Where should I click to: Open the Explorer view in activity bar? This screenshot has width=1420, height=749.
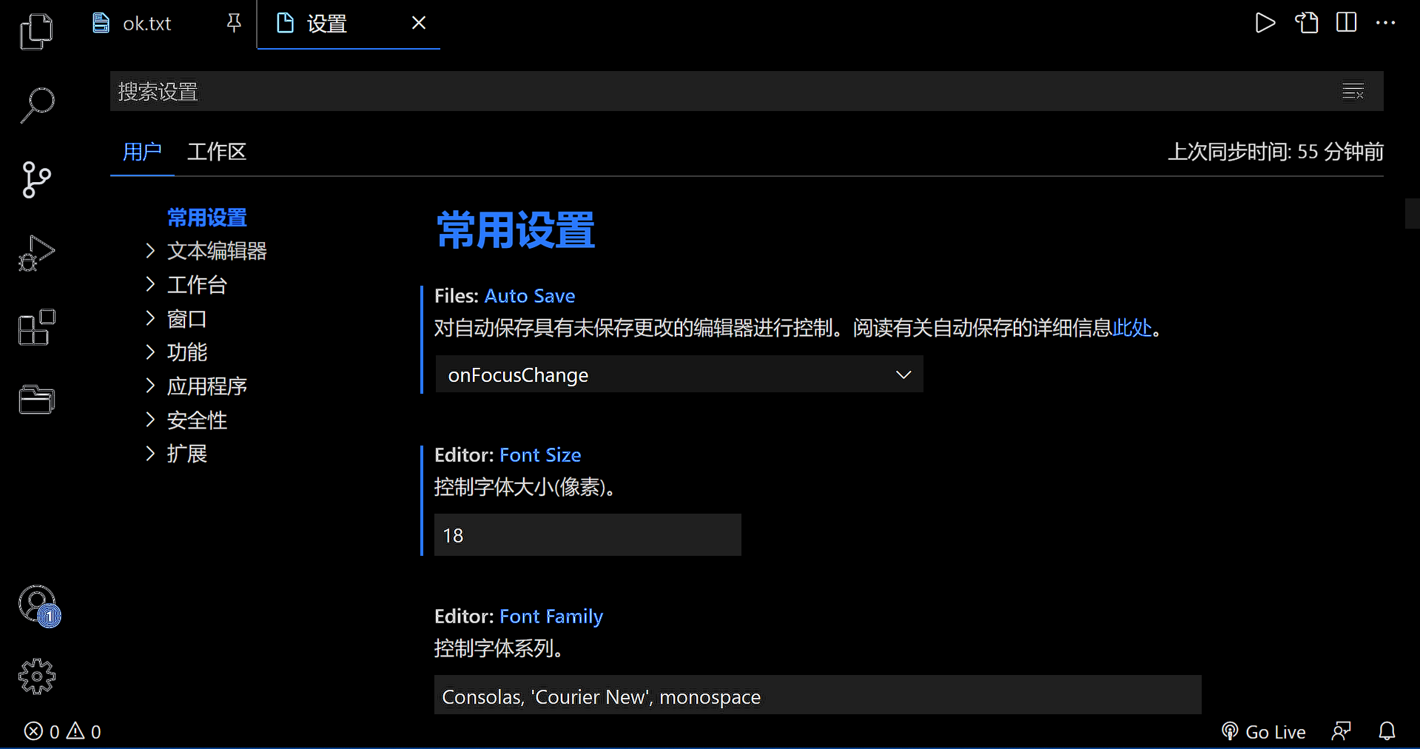[x=36, y=32]
